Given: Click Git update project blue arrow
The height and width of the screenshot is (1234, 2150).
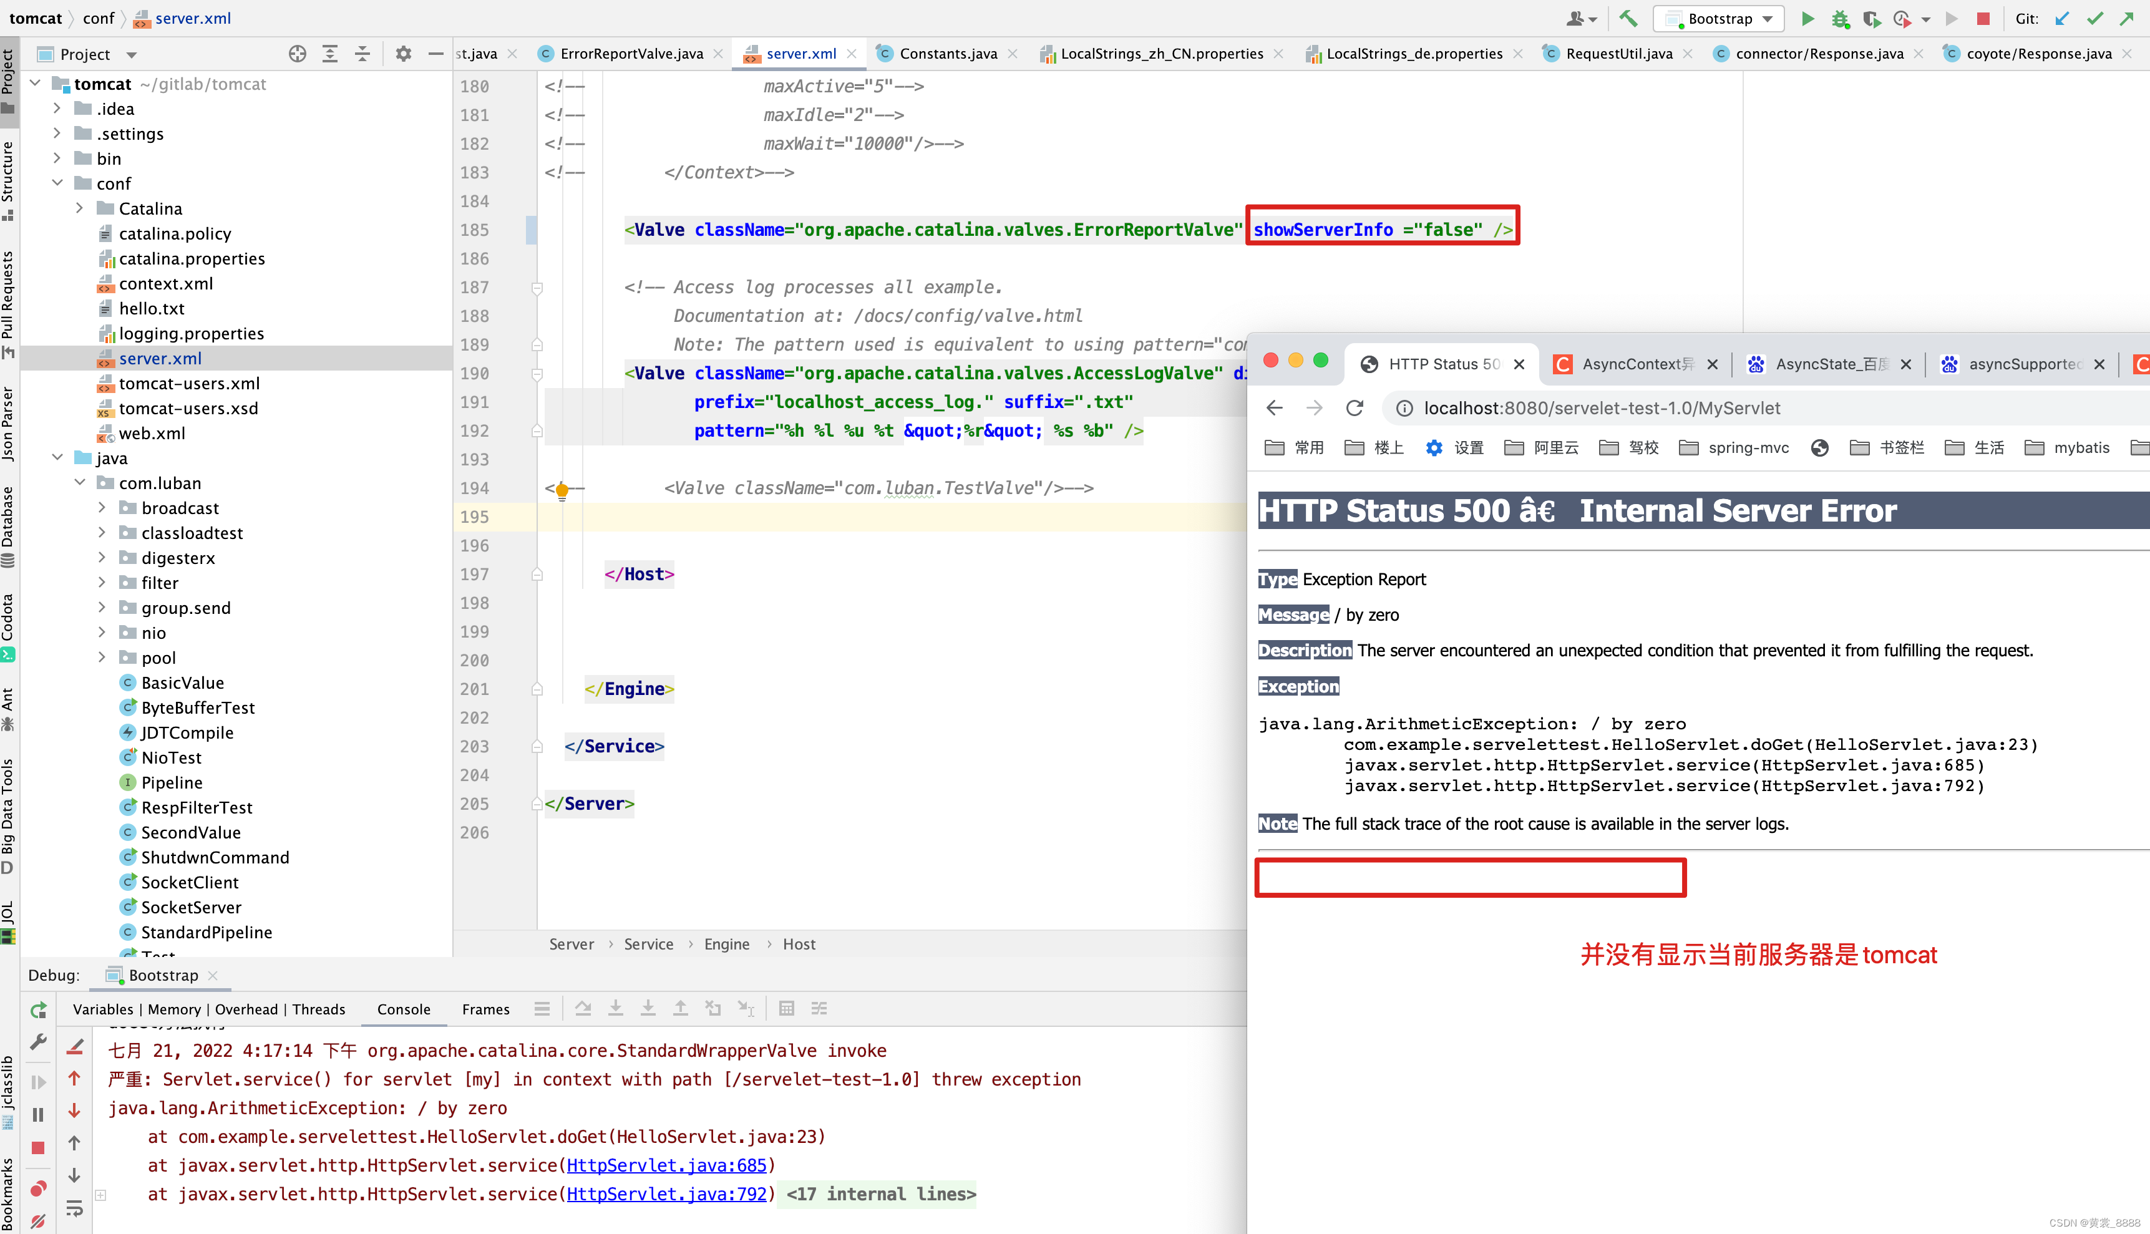Looking at the screenshot, I should point(2063,19).
